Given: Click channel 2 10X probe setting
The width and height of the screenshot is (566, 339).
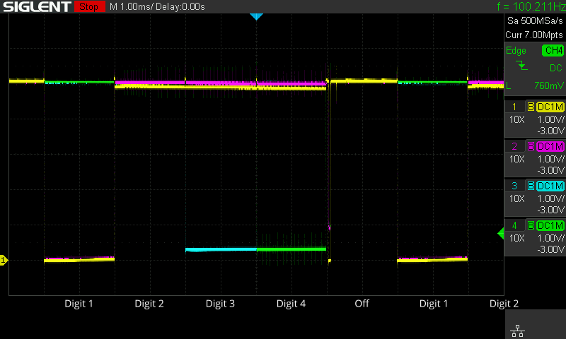Looking at the screenshot, I should [517, 159].
